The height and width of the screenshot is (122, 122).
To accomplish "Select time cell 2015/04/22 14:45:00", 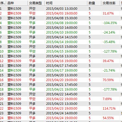I will (x=62, y=94).
